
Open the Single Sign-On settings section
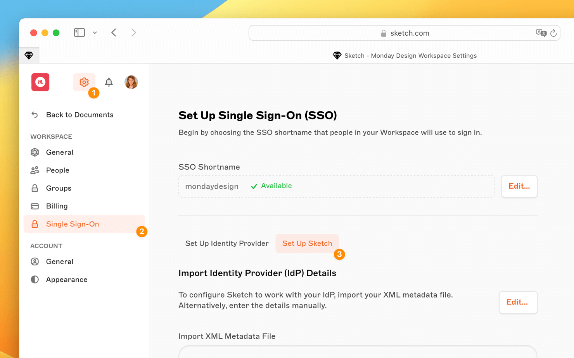point(72,224)
